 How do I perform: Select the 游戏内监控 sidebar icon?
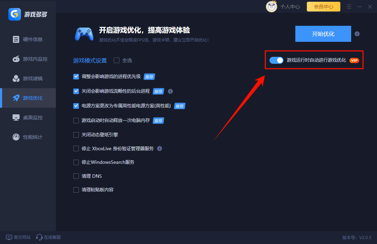pos(16,59)
